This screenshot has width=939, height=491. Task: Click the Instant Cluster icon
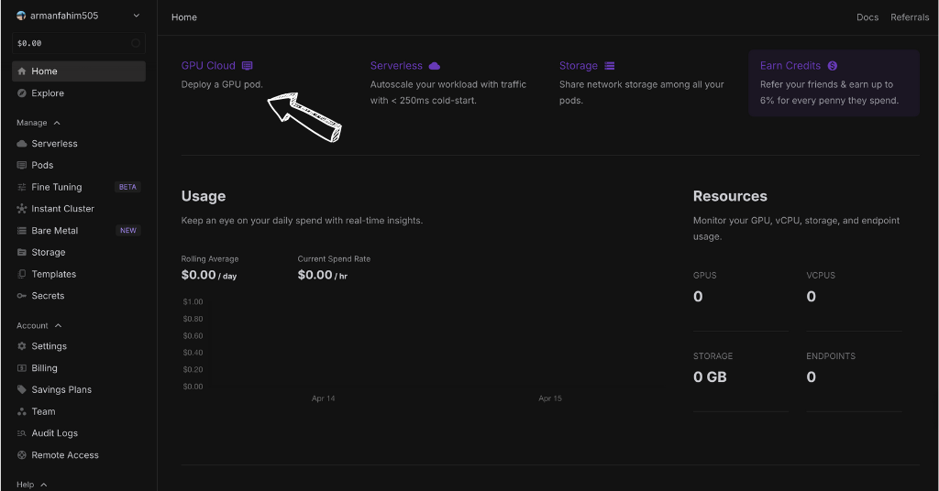22,209
